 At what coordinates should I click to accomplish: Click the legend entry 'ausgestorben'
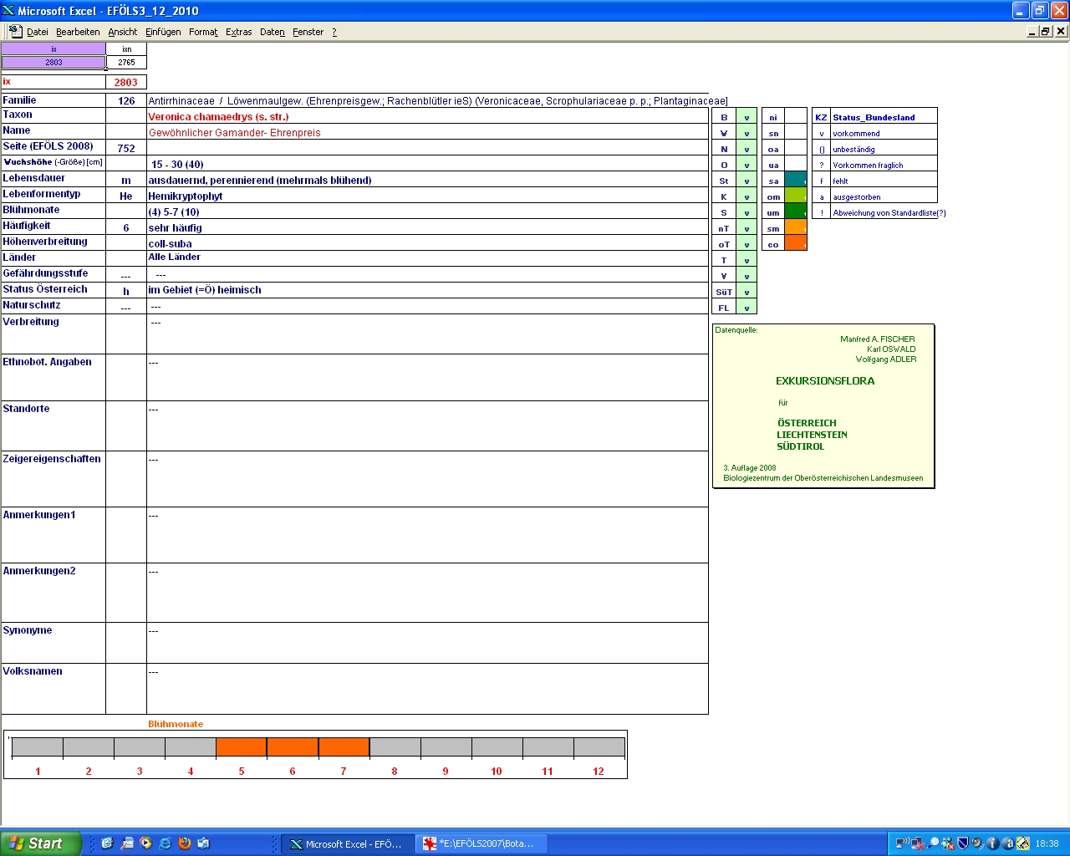coord(857,197)
